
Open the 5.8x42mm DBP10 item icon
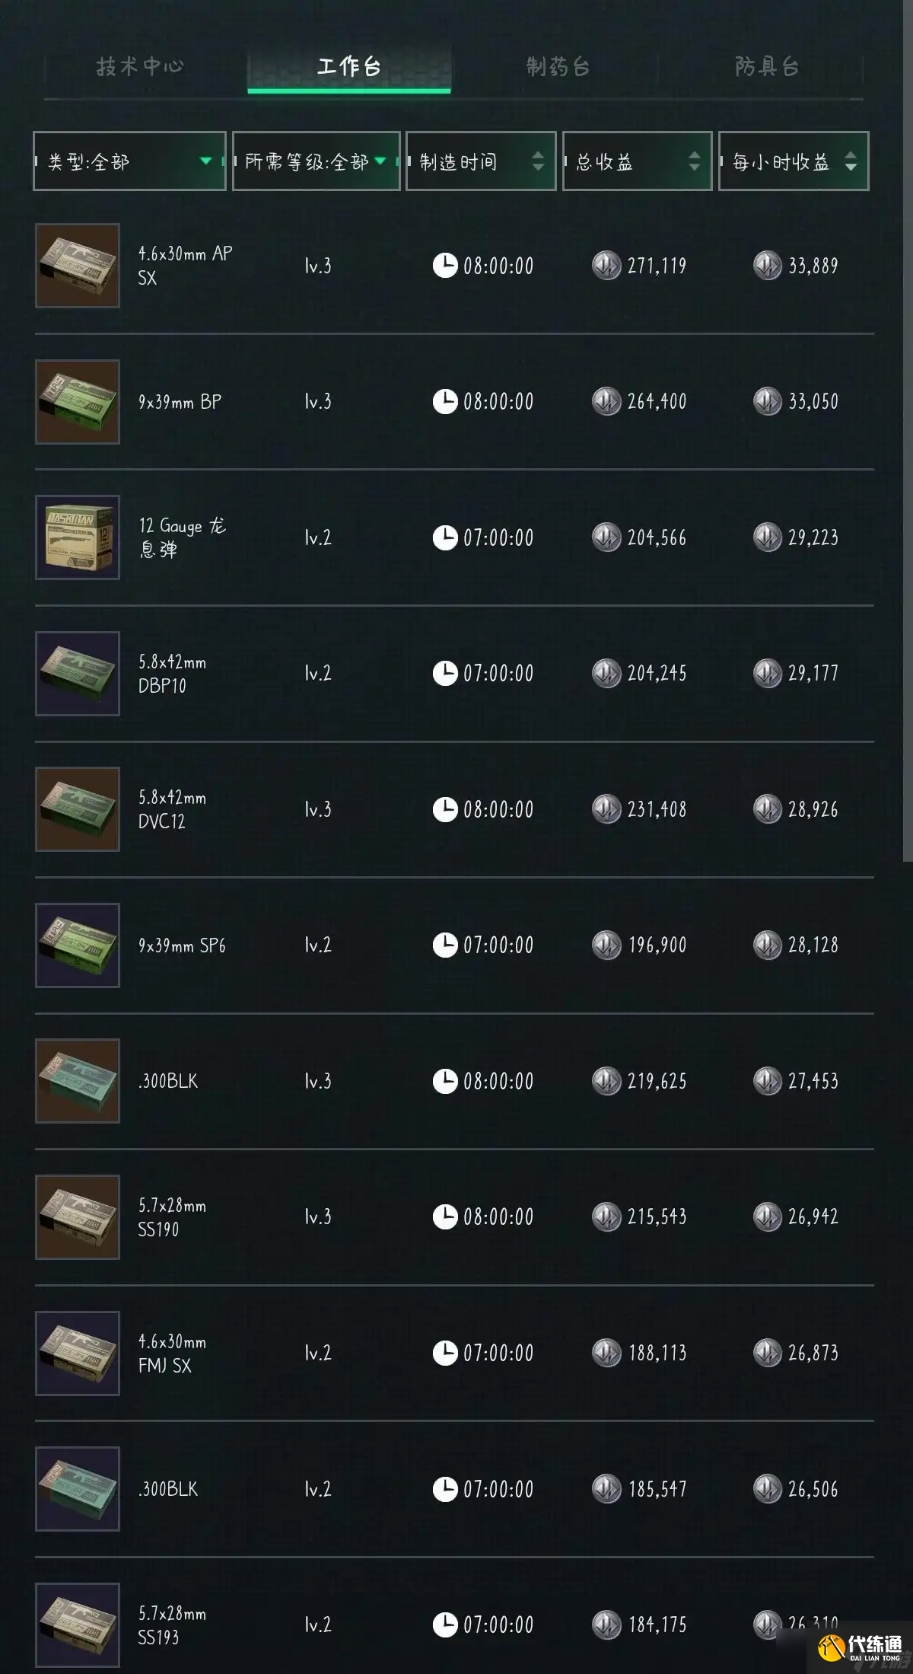click(x=78, y=674)
